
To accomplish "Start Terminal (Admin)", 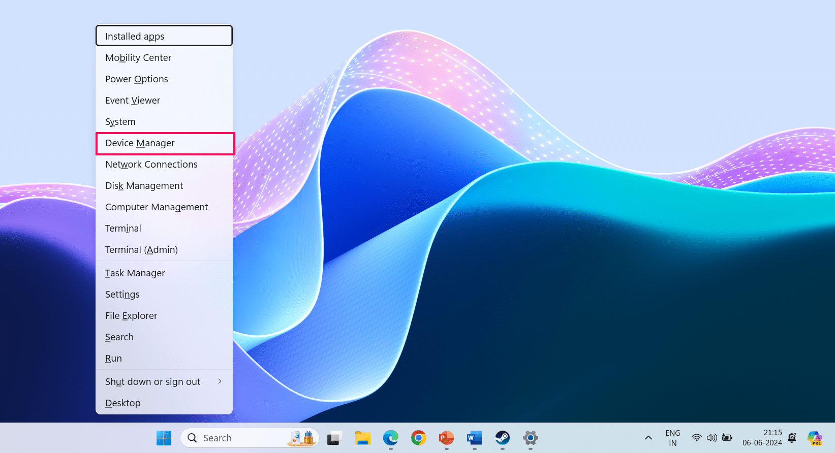I will (164, 249).
